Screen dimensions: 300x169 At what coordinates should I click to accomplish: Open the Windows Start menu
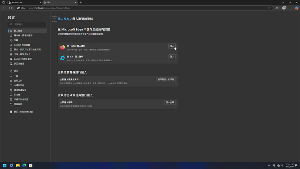pos(5,166)
